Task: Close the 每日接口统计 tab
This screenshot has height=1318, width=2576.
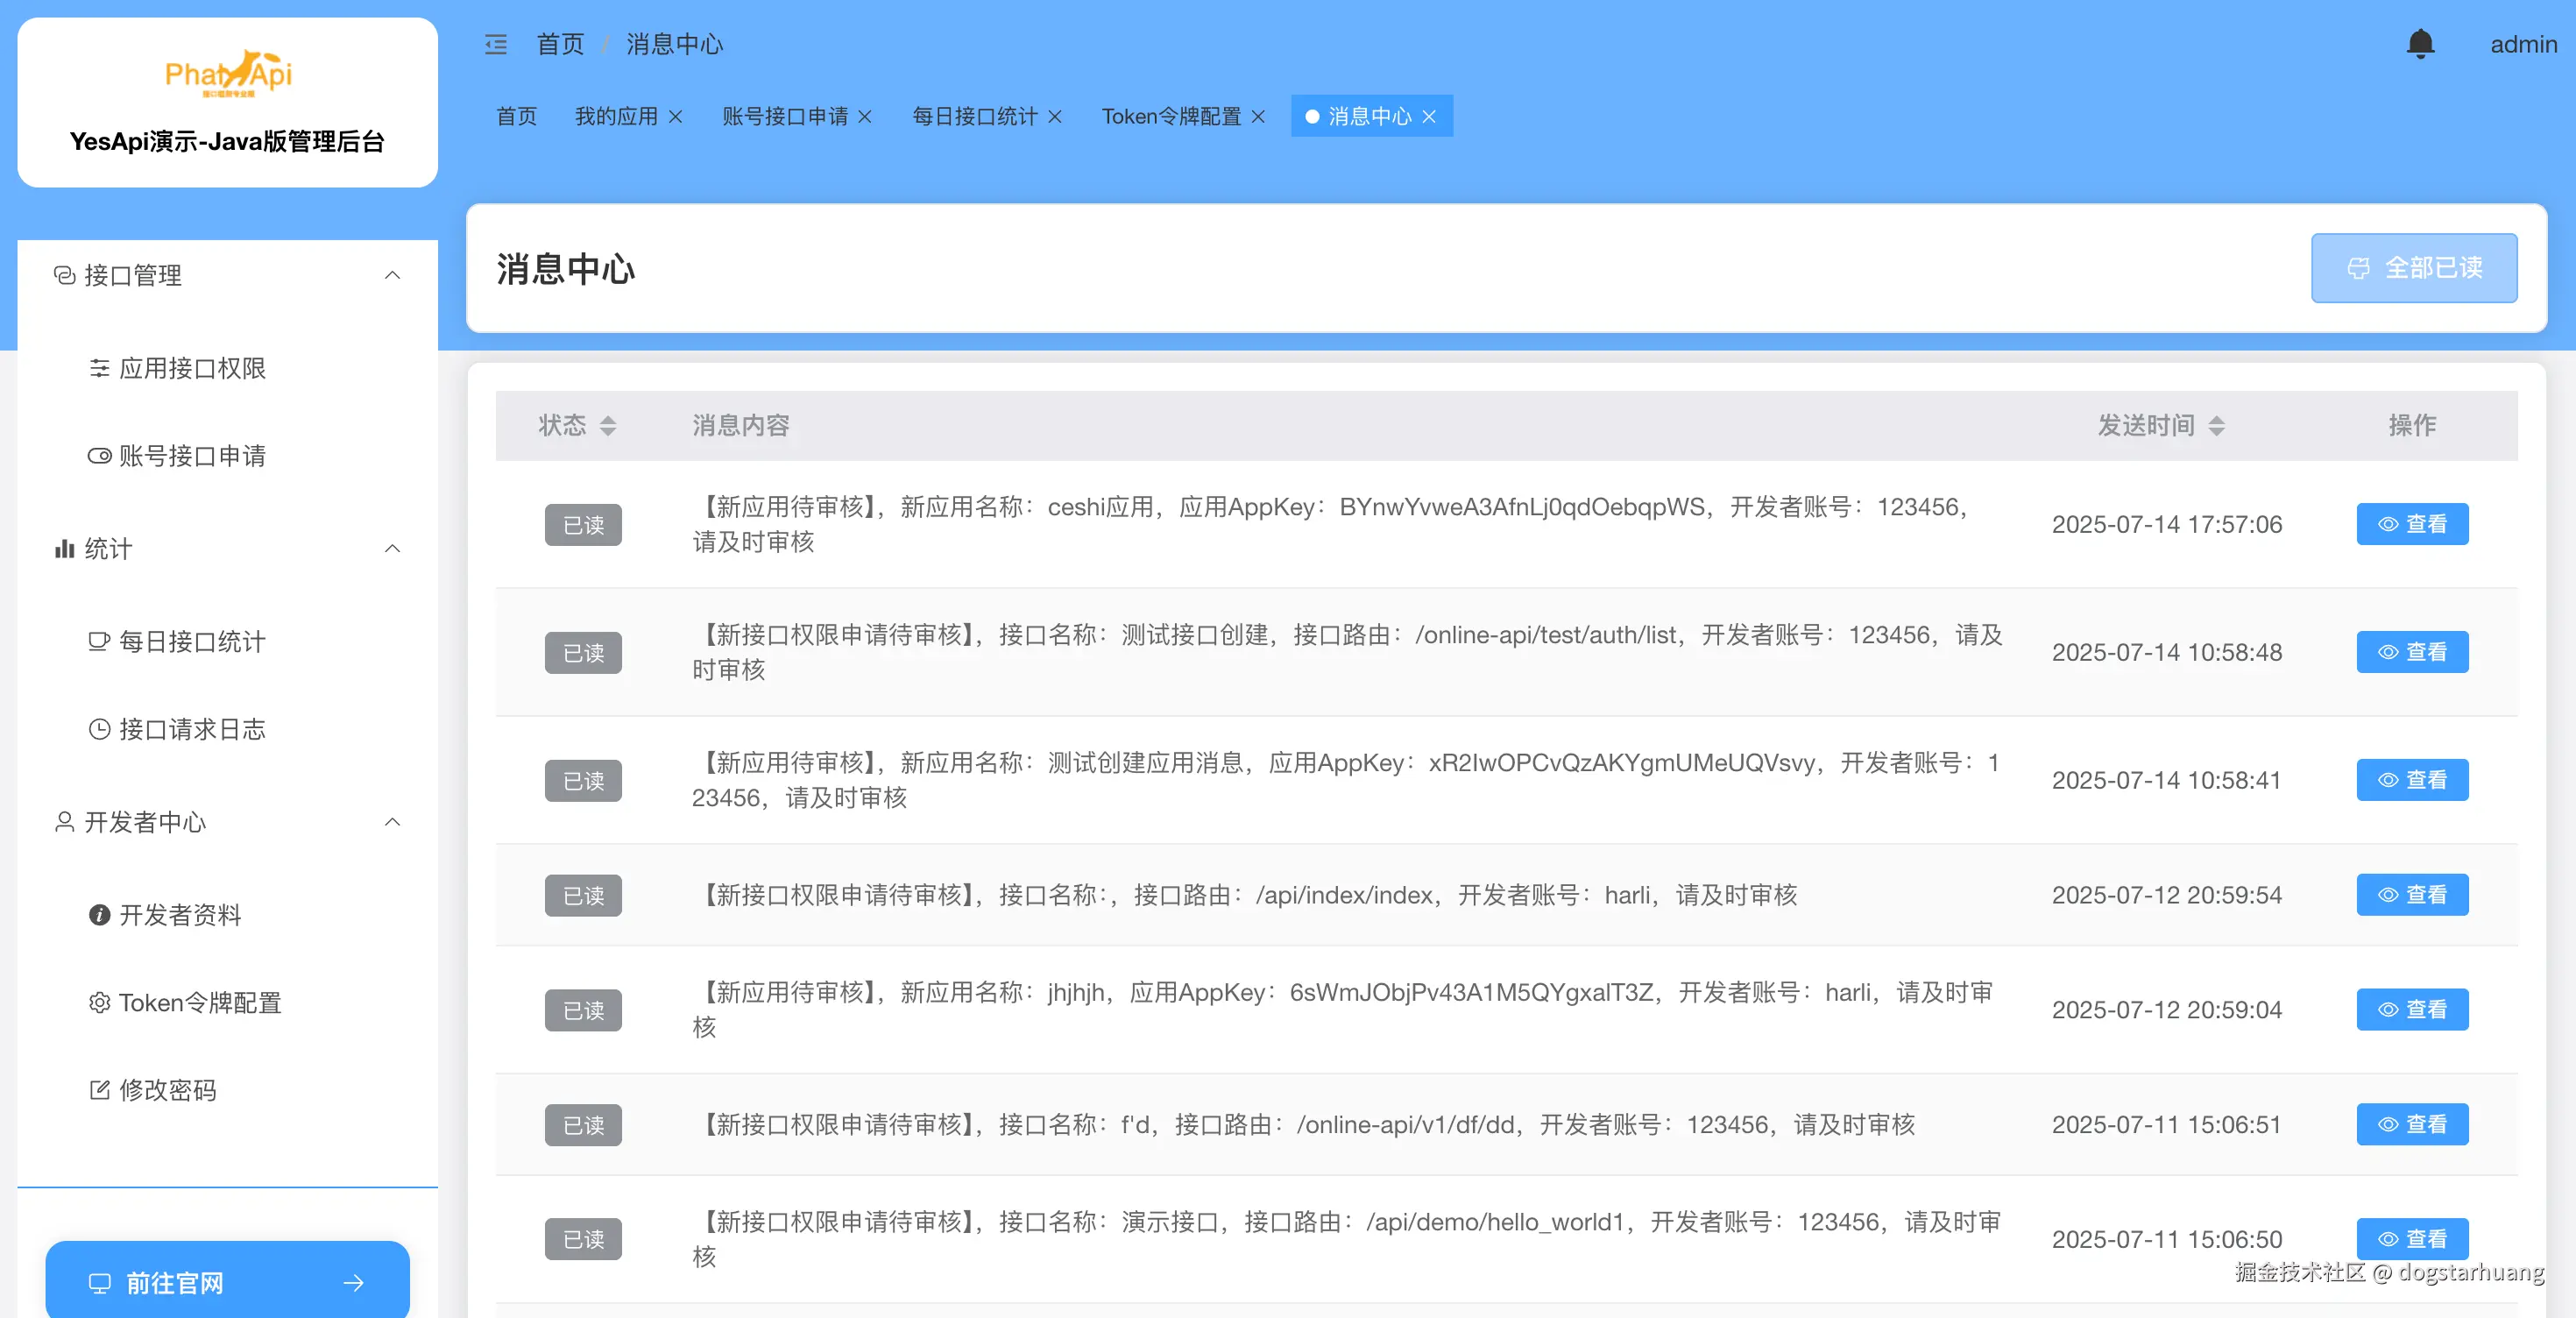Action: [x=1055, y=117]
